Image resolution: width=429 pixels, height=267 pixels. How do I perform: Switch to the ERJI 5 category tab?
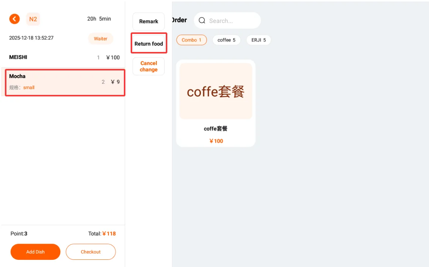pyautogui.click(x=259, y=40)
